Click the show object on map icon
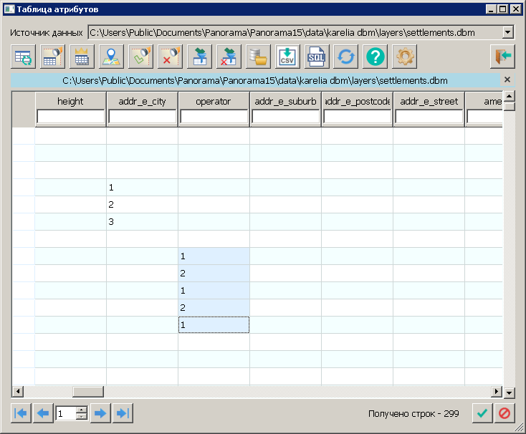Screen dimensions: 526x434 [x=111, y=56]
